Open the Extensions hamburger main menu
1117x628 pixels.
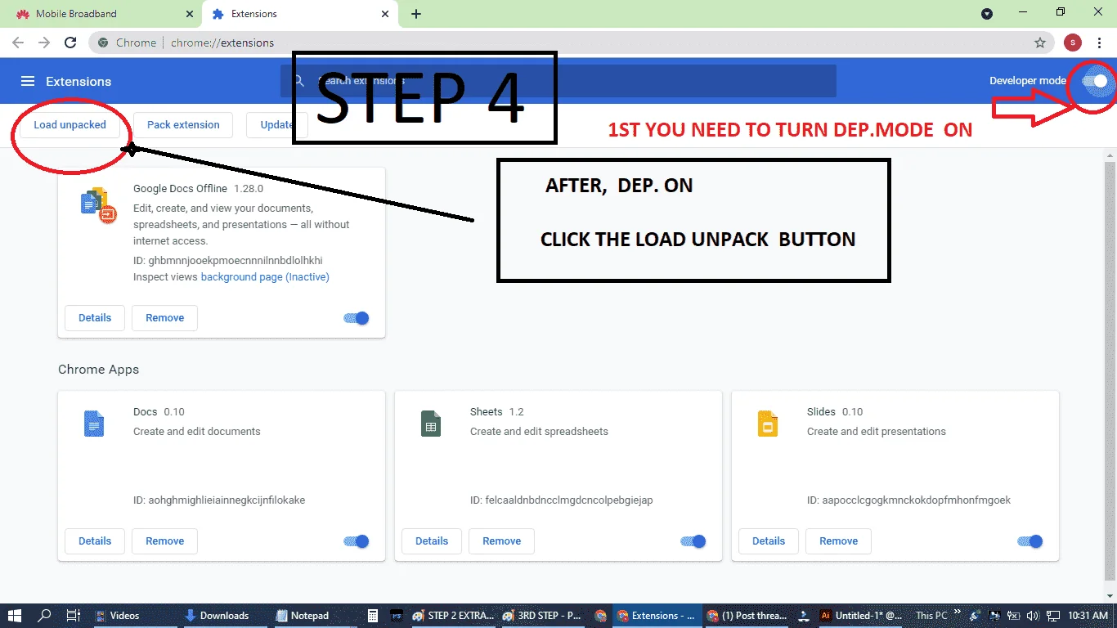pyautogui.click(x=28, y=81)
